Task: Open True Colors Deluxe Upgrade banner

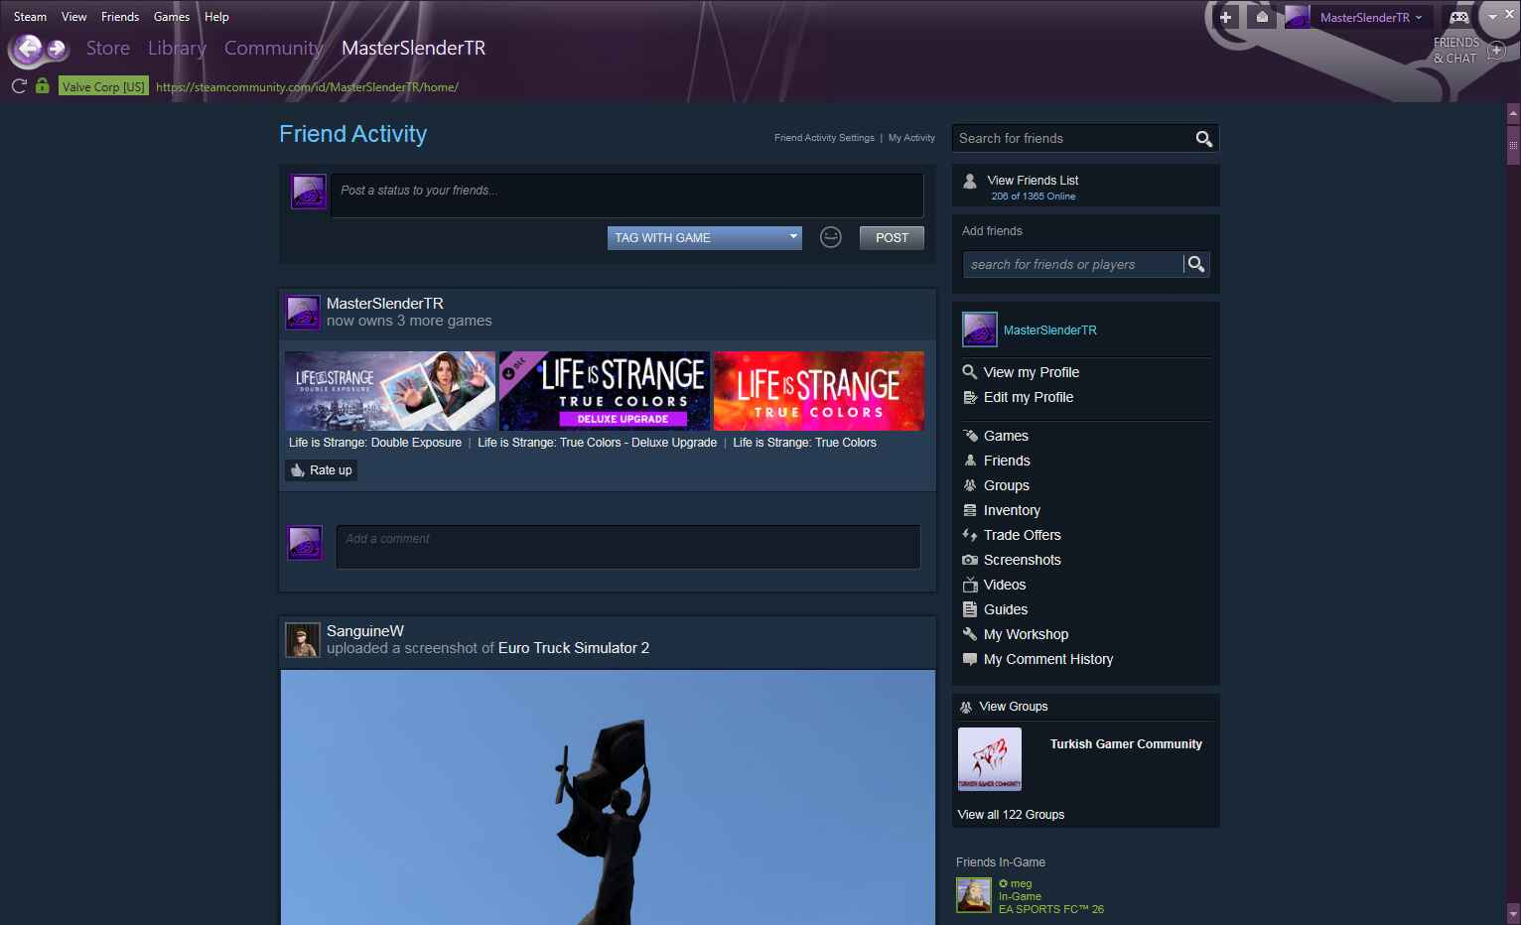Action: 605,391
